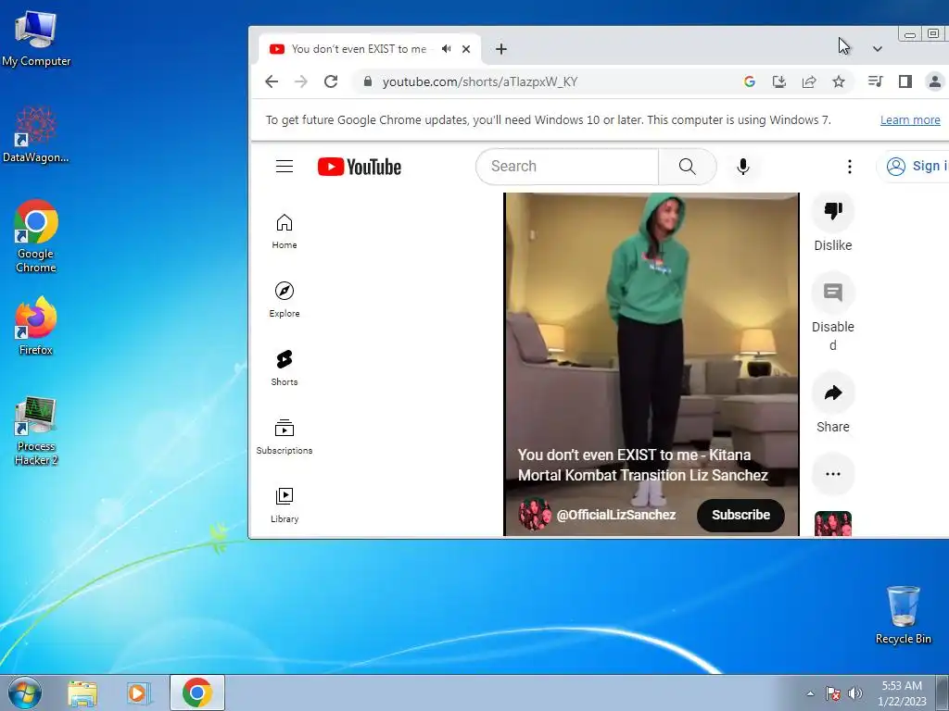The image size is (949, 711).
Task: Go to Home in YouTube sidebar
Action: [x=285, y=231]
